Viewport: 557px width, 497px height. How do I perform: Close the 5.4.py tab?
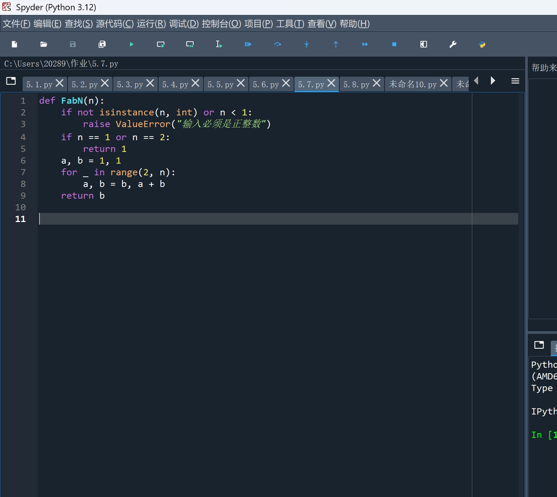tap(195, 83)
